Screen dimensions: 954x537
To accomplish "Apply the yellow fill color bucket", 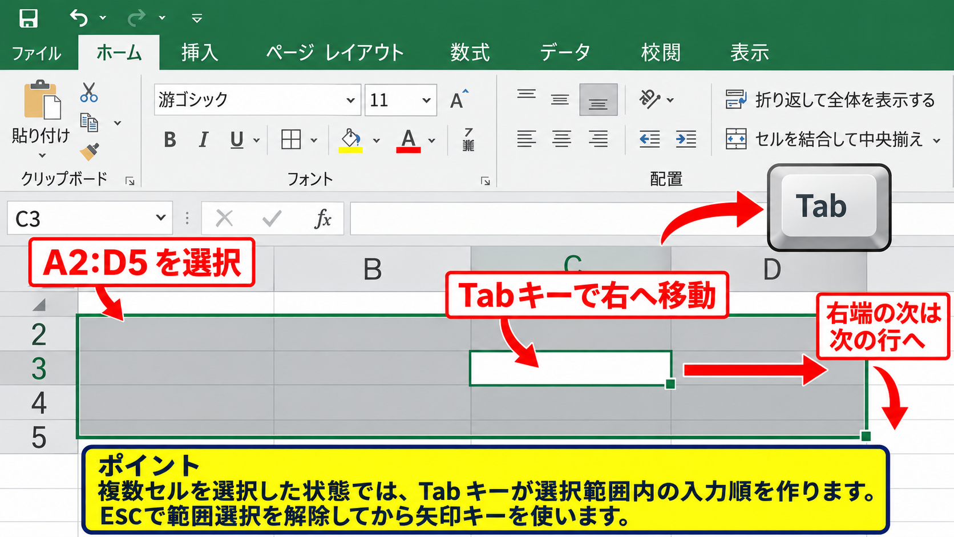I will tap(350, 140).
